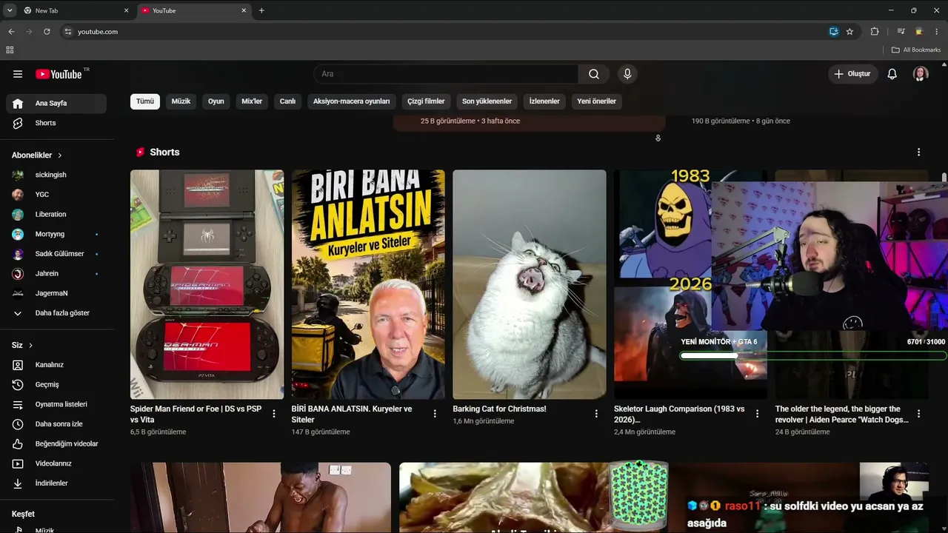Image resolution: width=948 pixels, height=533 pixels.
Task: Play the Spider Man DS vs PSP short thumbnail
Action: coord(207,285)
